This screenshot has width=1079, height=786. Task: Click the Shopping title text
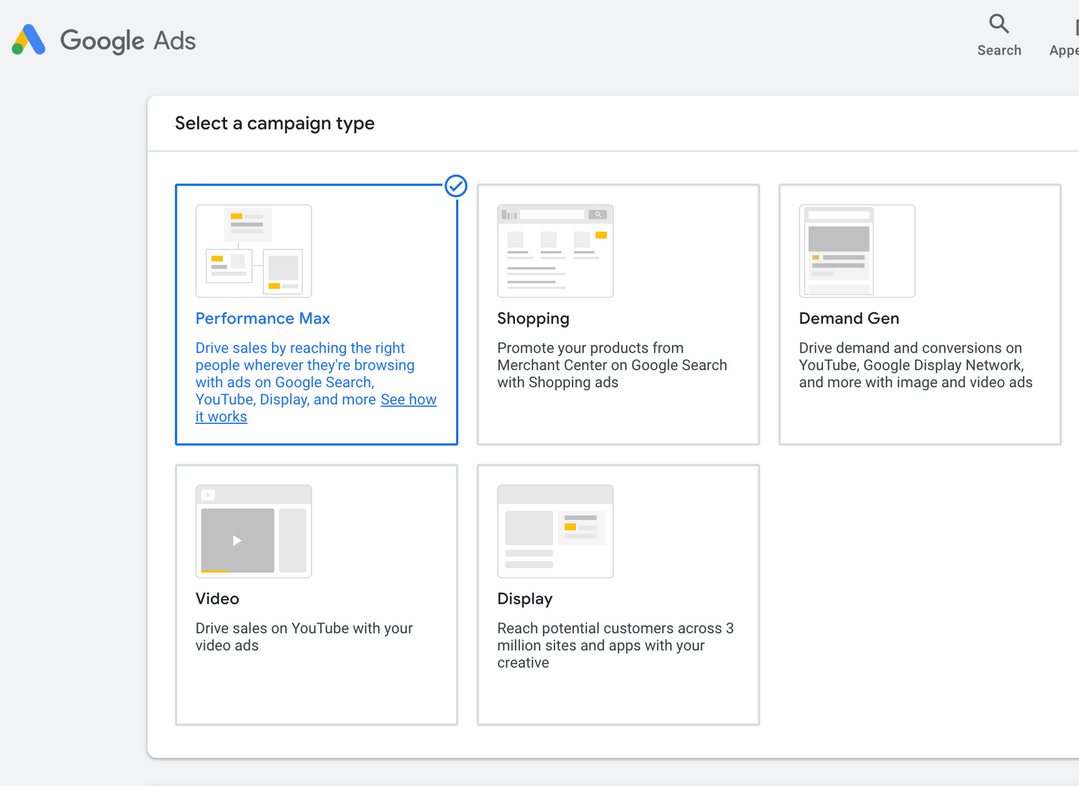coord(533,318)
